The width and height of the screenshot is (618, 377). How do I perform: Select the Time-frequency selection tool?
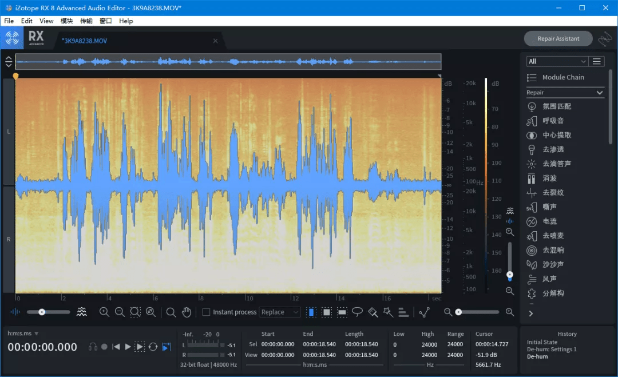(327, 312)
